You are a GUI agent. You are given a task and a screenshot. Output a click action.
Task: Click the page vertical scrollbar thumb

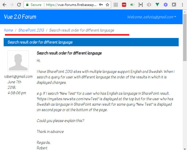[x=185, y=37]
